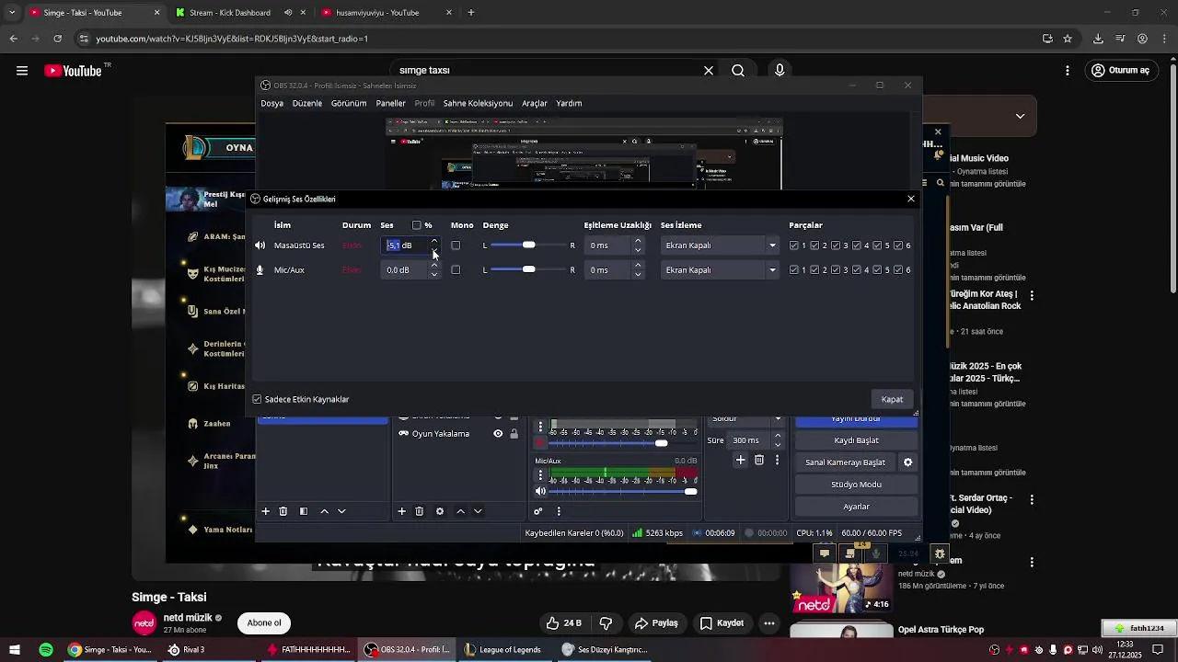1178x662 pixels.
Task: Open OBS Paneller menu
Action: [390, 104]
